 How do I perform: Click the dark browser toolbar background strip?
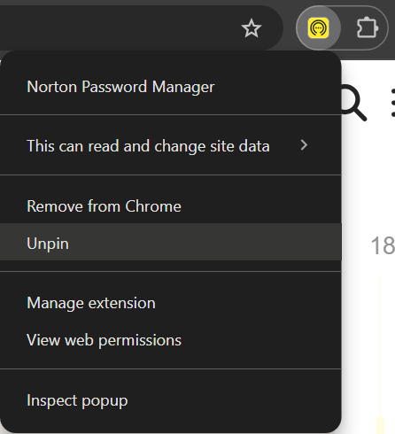pos(197,3)
